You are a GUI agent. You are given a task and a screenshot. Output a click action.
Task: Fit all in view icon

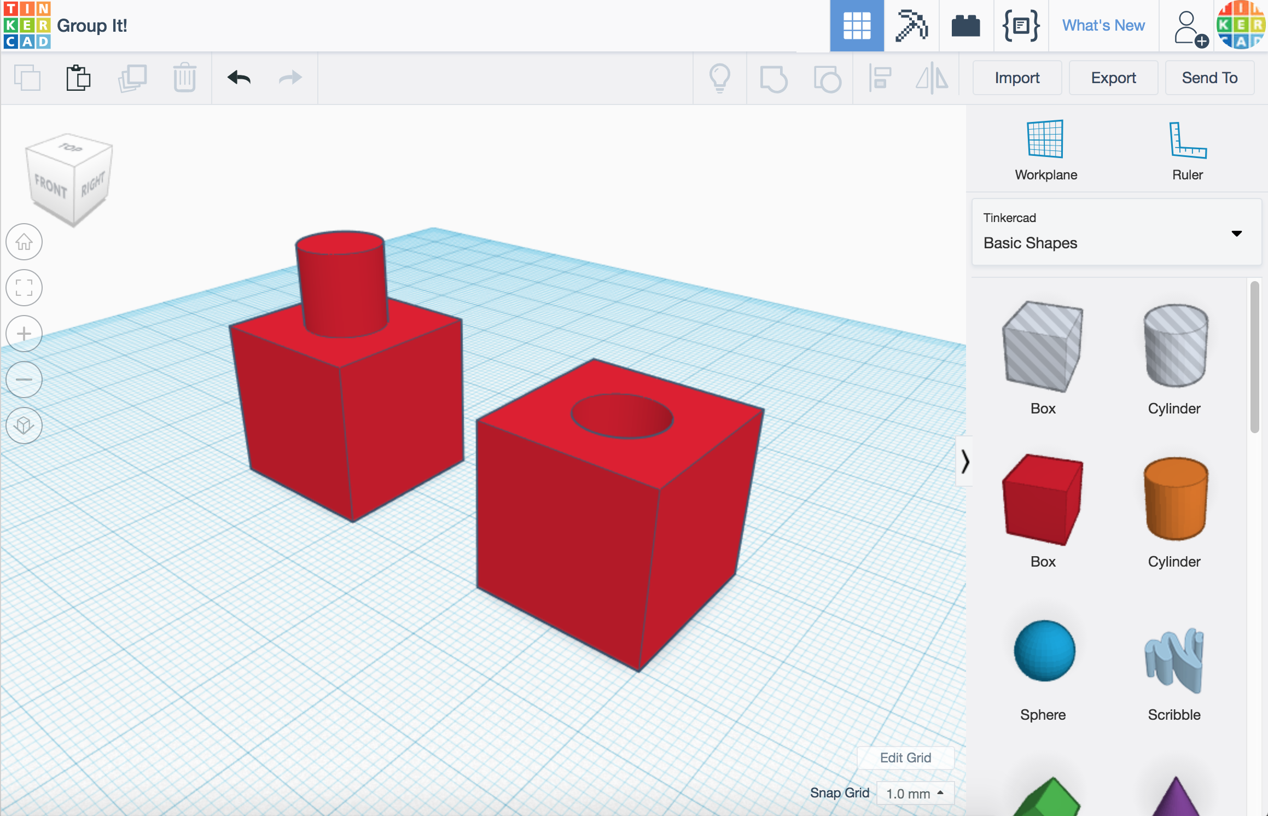(x=24, y=288)
